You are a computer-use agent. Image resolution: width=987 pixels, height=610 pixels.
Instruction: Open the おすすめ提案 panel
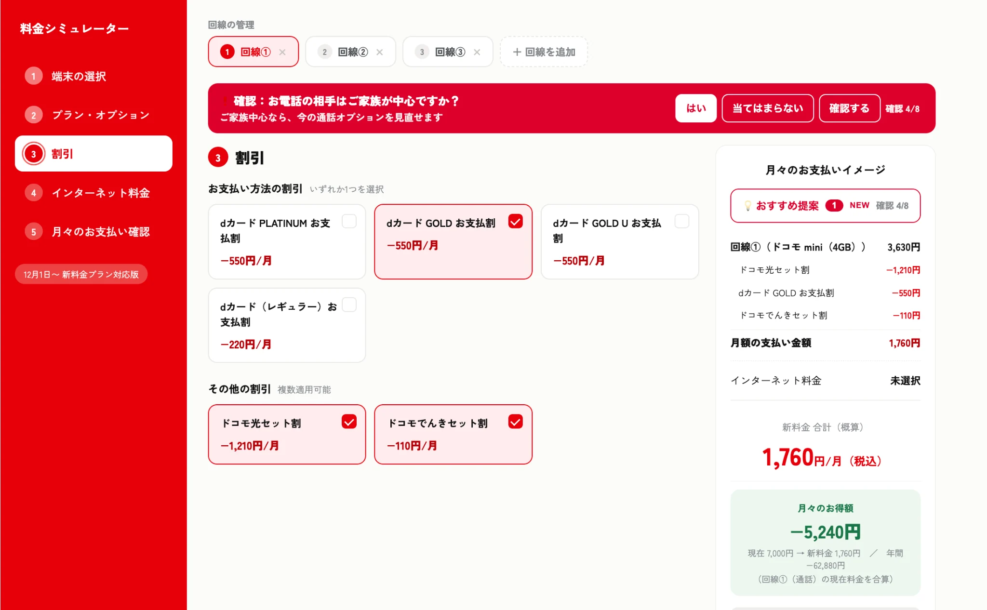[x=825, y=206]
